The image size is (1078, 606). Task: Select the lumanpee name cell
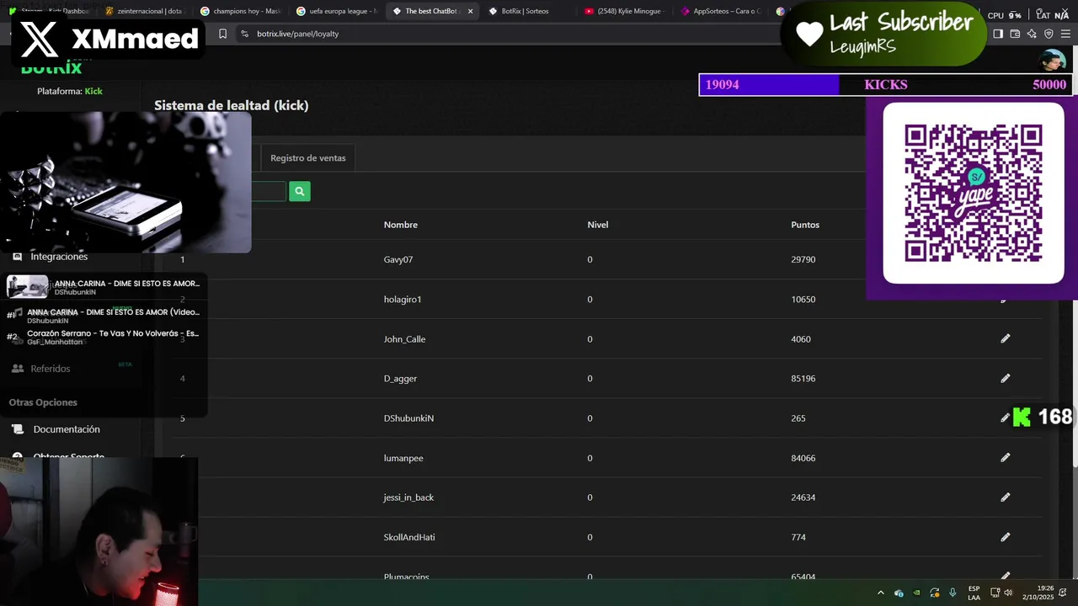click(x=403, y=458)
